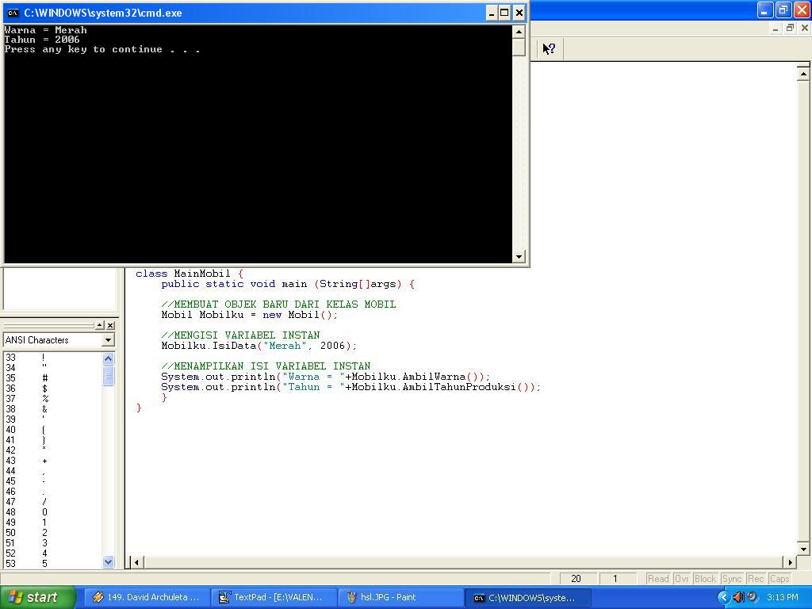Minimize the TextPad document child window

click(x=776, y=29)
